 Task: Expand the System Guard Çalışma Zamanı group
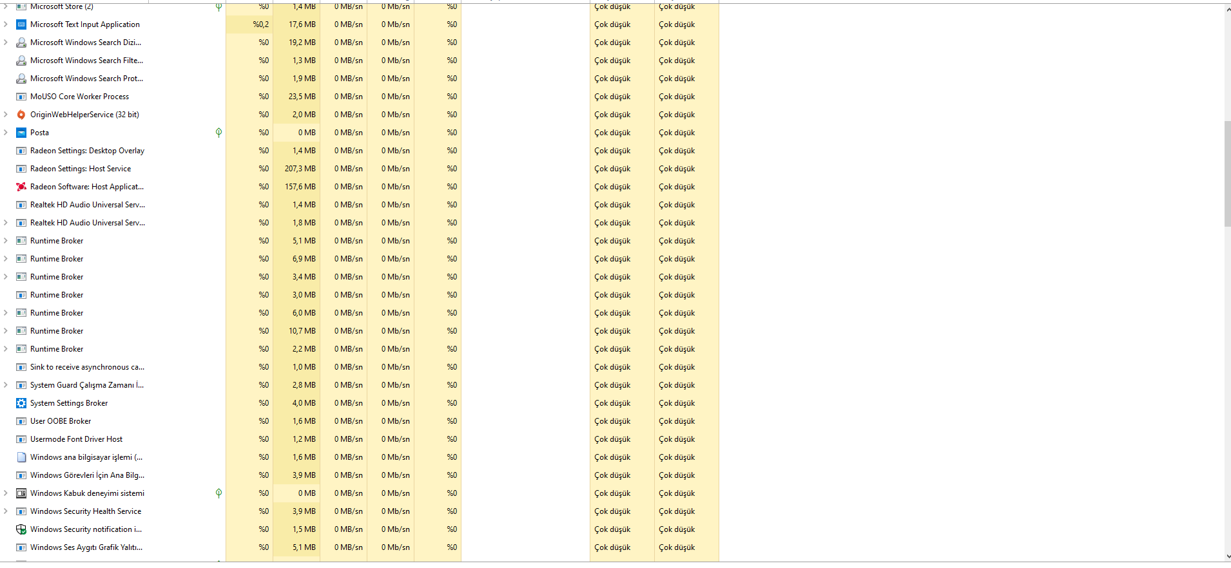[6, 385]
